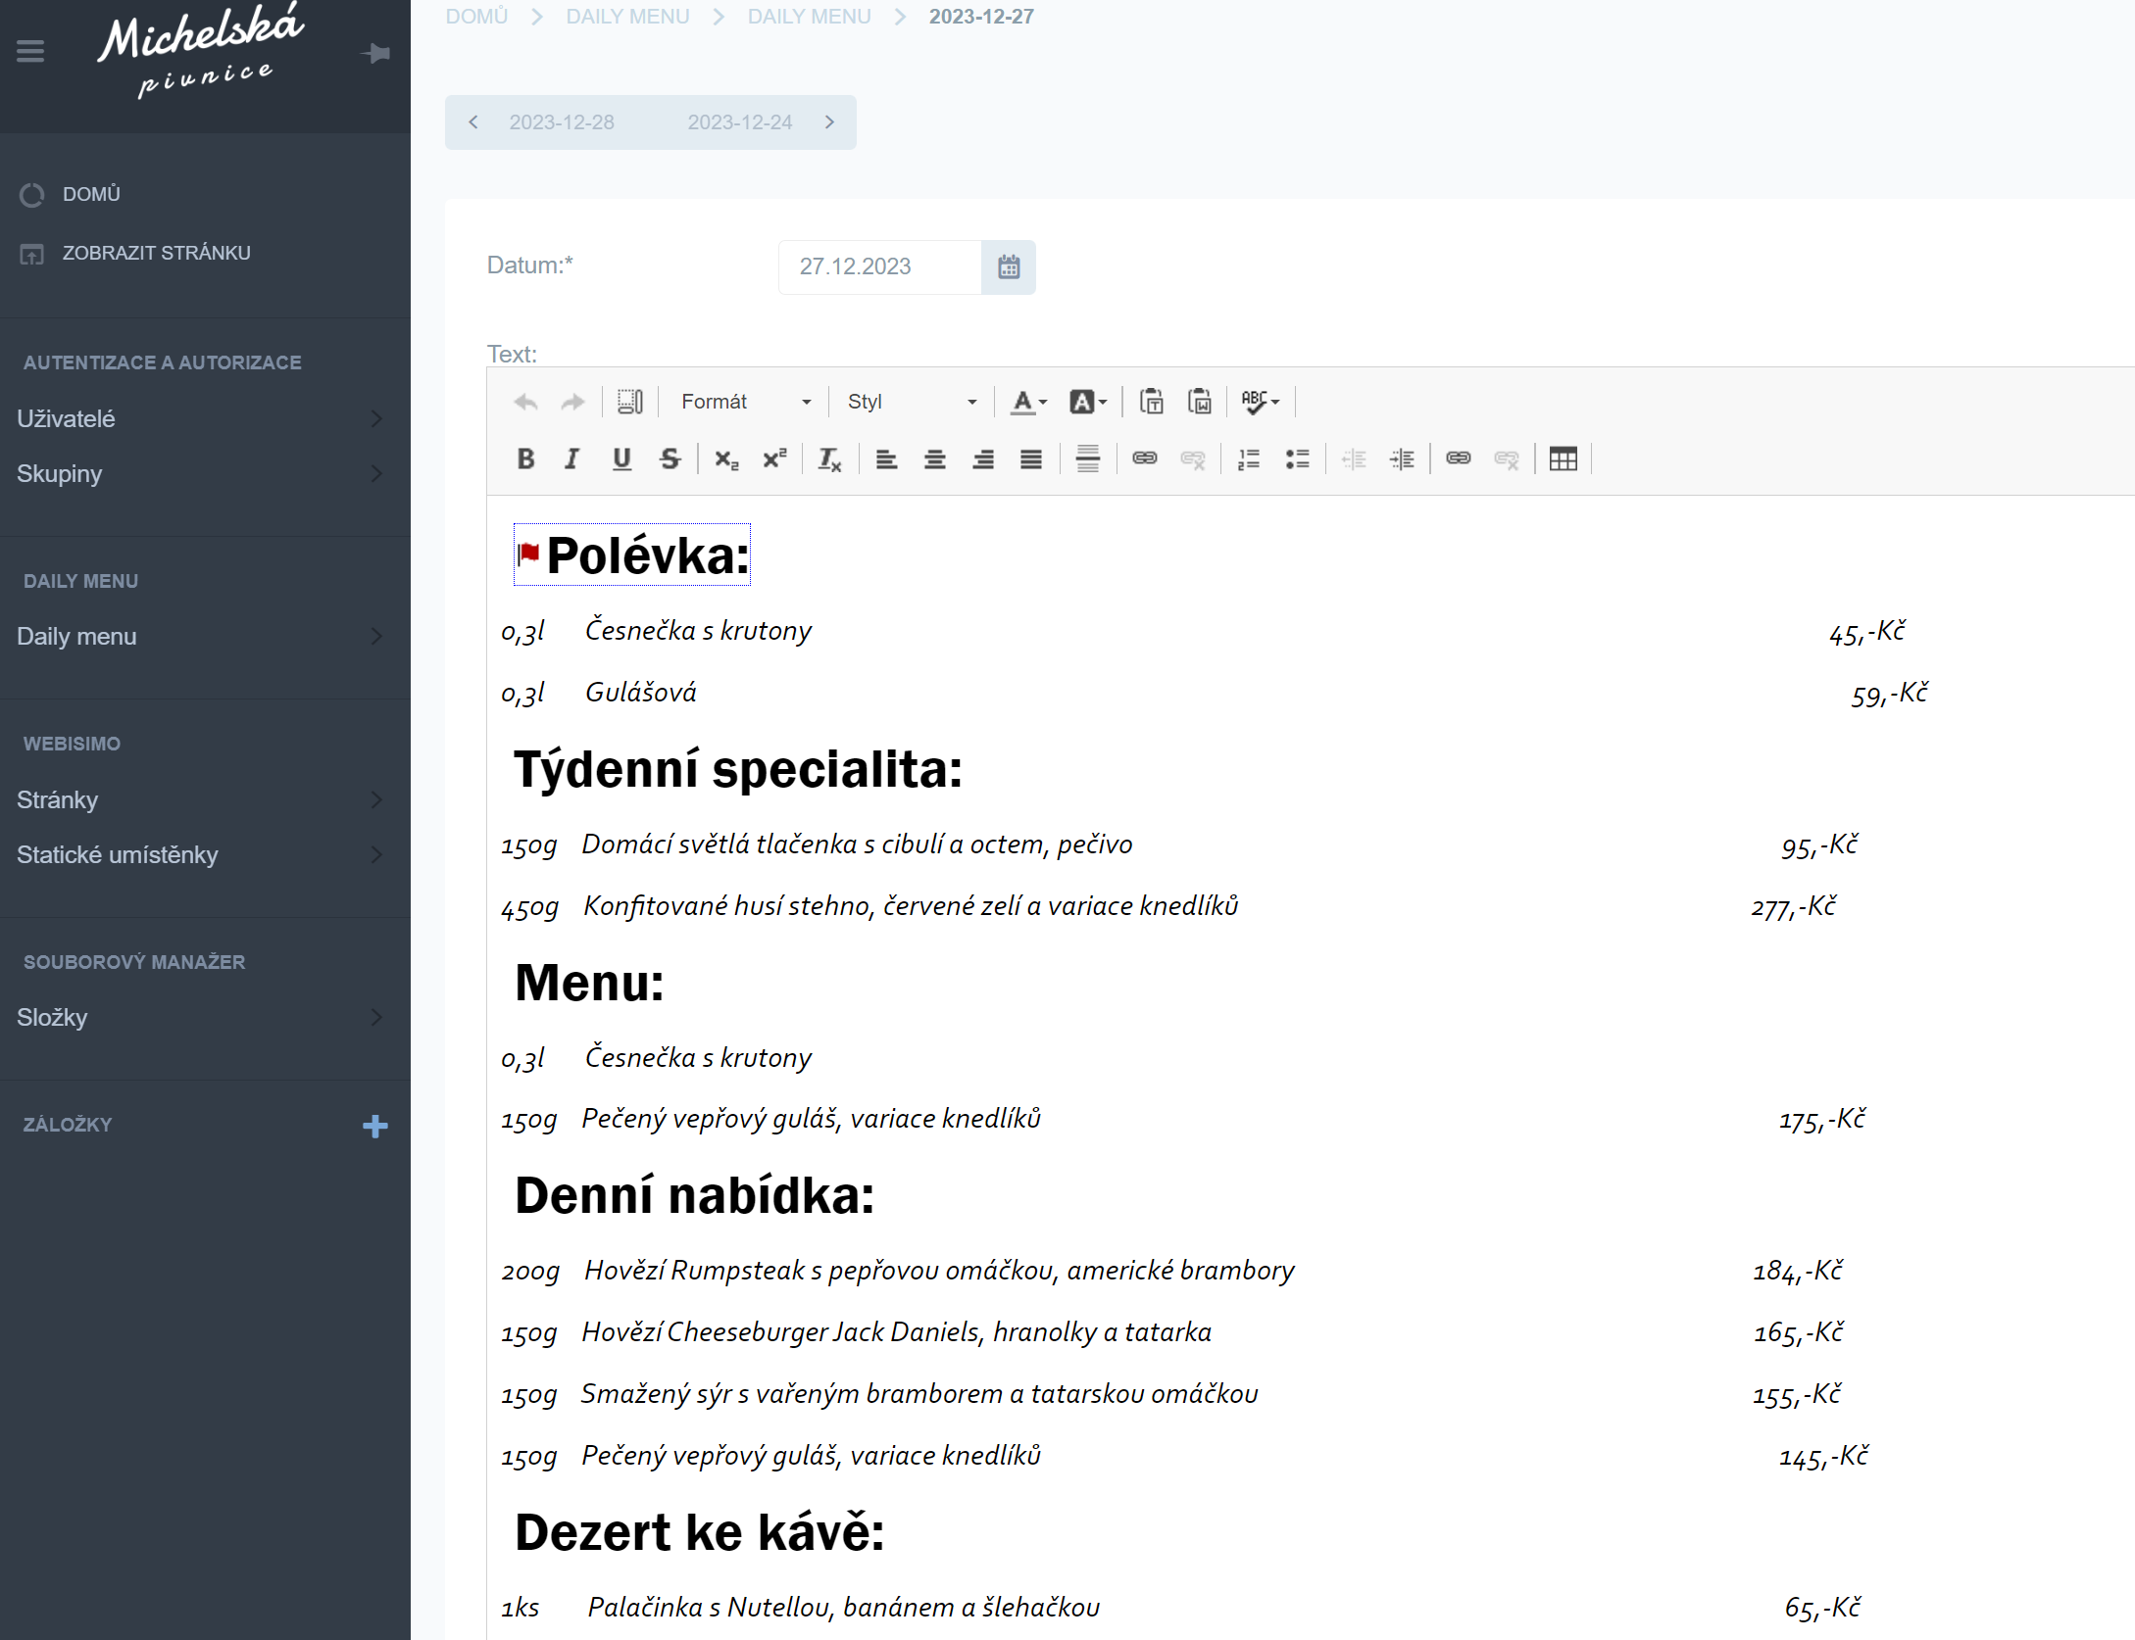Center-align text with toolbar icon
Screen dimensions: 2135x1640
coord(934,458)
